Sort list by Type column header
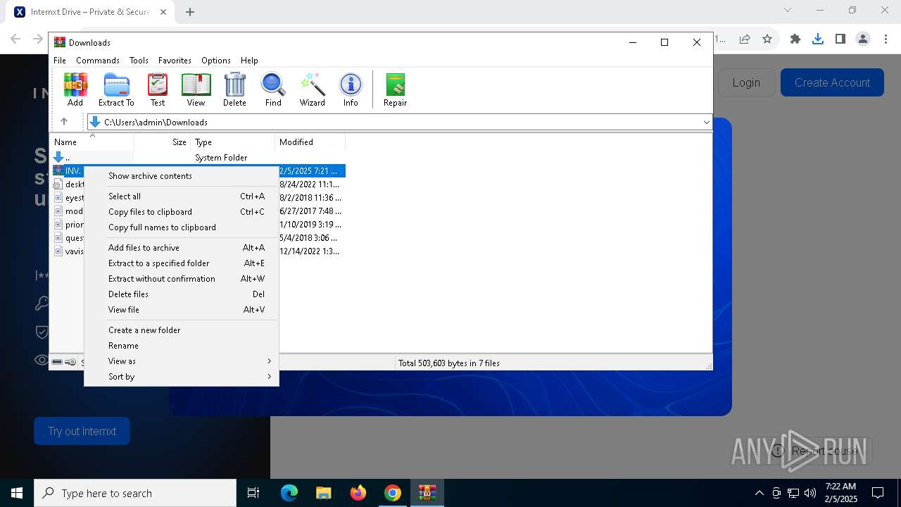 233,142
